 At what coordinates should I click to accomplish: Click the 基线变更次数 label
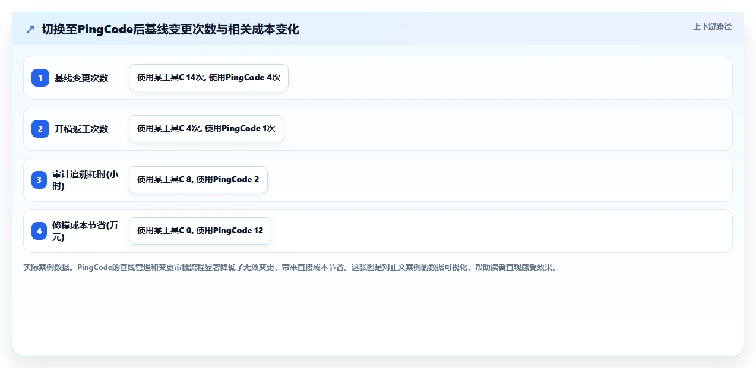(81, 78)
